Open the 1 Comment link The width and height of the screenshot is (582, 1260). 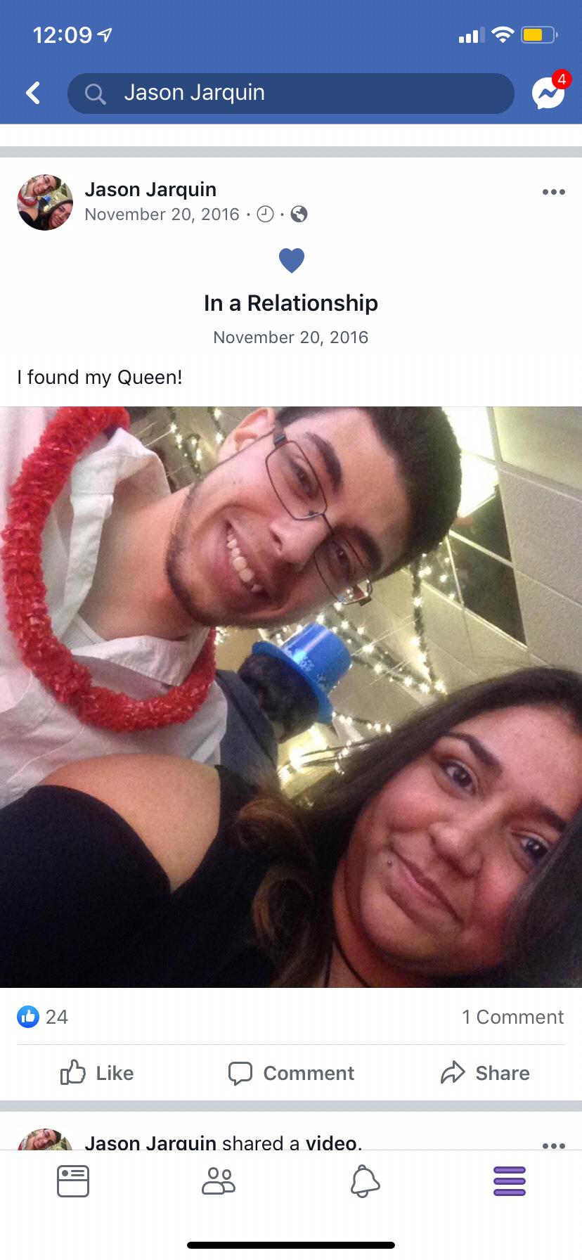pyautogui.click(x=512, y=1017)
